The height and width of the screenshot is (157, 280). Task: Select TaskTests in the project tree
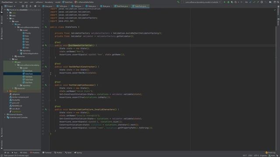tap(28, 77)
